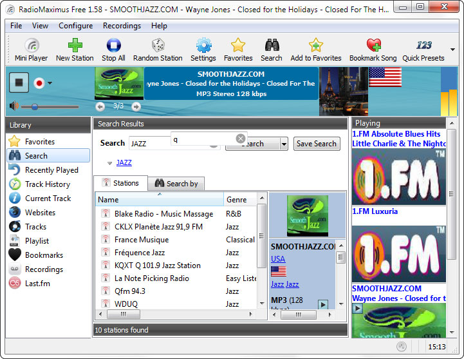Screen dimensions: 464x359
Task: Open Current Track in Library
Action: tap(48, 198)
